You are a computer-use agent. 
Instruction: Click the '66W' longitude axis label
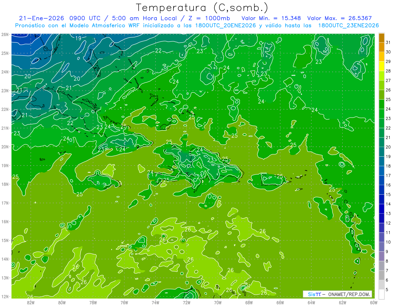click(x=280, y=302)
